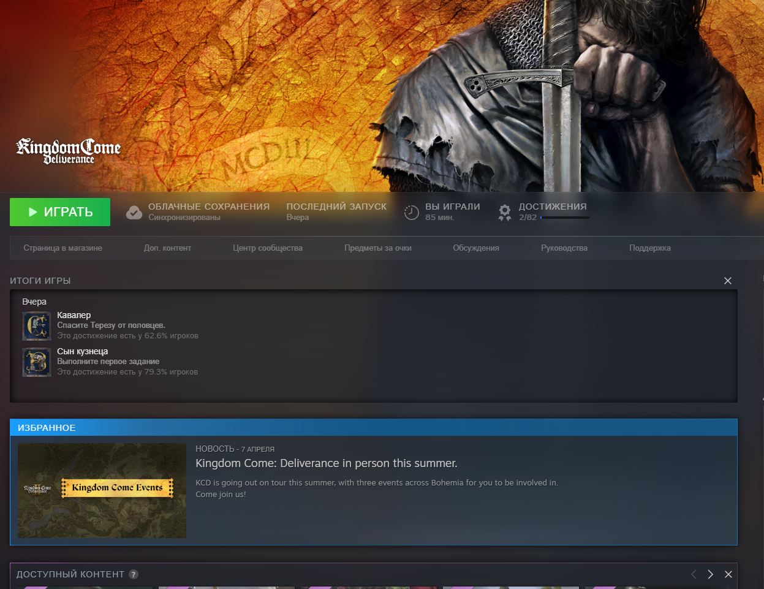Click the green ИГРАТЬ play button
Screen dimensions: 764x589
click(60, 212)
